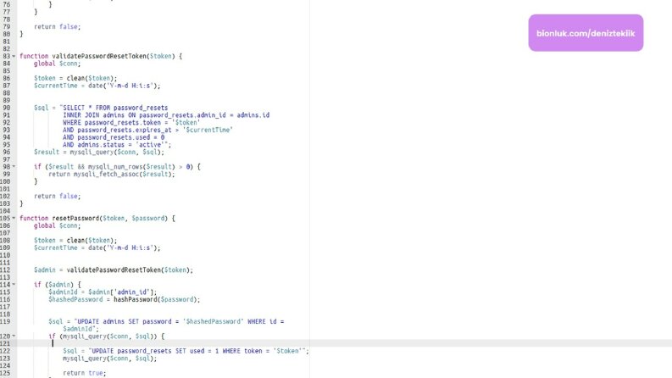Click '$adminId = $admin['admin_id'];' line
The height and width of the screenshot is (378, 672).
tap(103, 292)
